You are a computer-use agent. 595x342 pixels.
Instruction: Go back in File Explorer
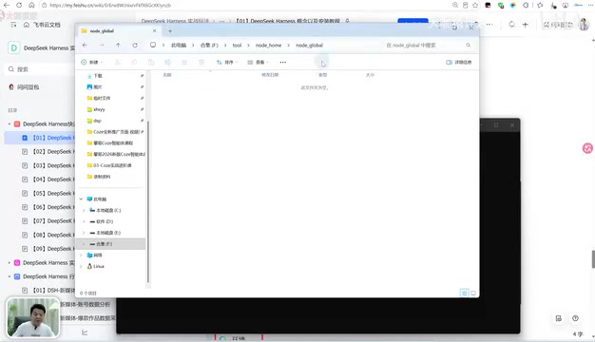85,45
